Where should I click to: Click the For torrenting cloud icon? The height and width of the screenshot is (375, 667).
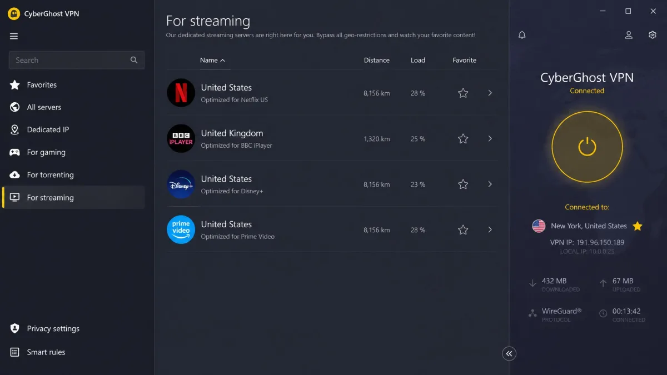click(15, 174)
